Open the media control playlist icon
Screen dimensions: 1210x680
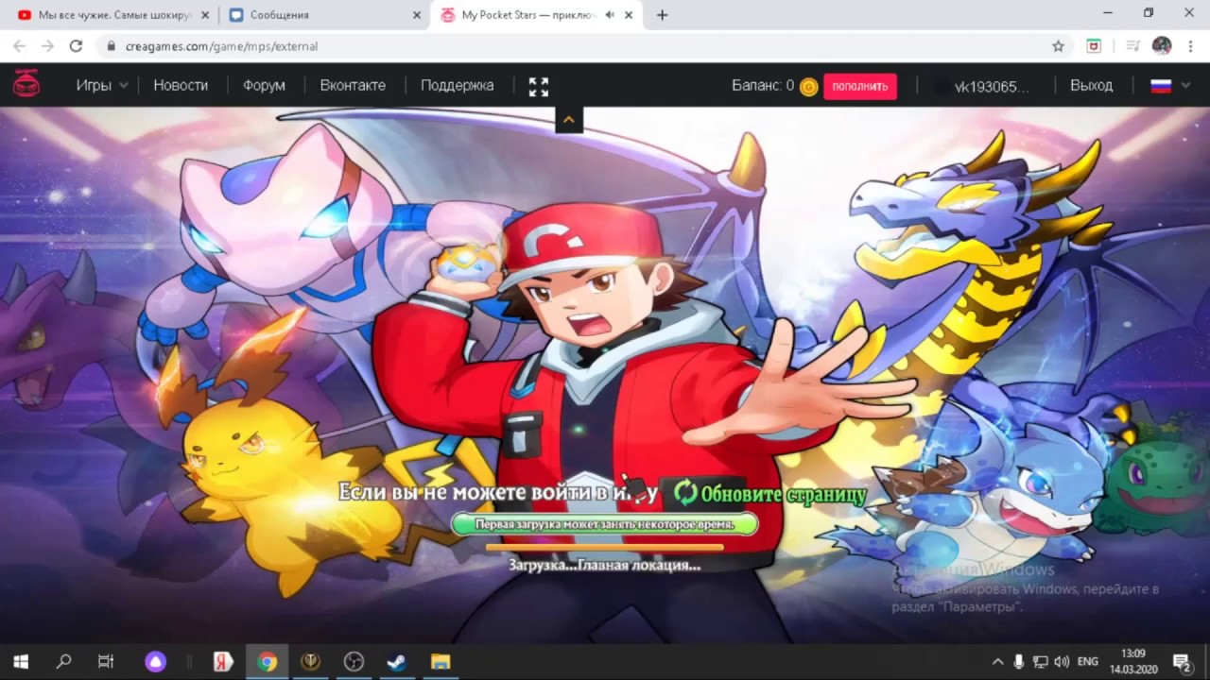pos(1132,45)
